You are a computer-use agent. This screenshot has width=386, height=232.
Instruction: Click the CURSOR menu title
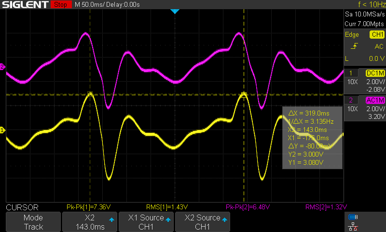pyautogui.click(x=22, y=207)
